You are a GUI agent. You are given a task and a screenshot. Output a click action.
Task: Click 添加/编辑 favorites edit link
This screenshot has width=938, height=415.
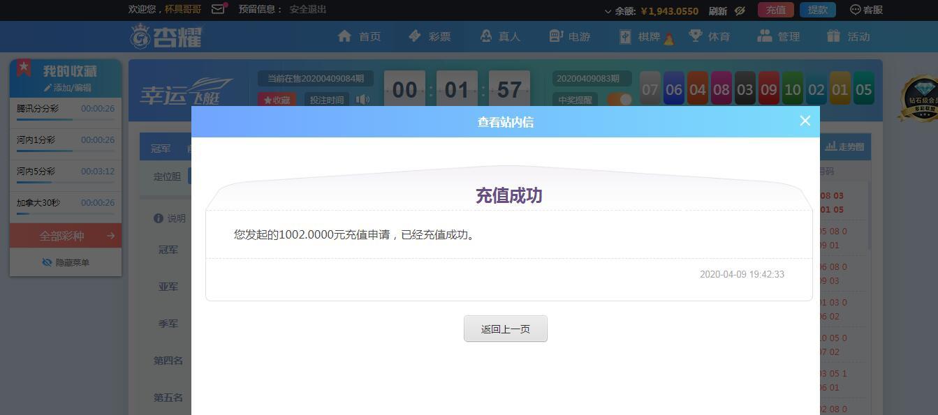click(x=68, y=88)
